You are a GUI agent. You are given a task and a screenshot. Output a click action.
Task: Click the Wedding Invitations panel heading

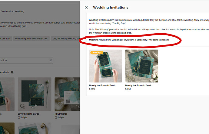[111, 8]
